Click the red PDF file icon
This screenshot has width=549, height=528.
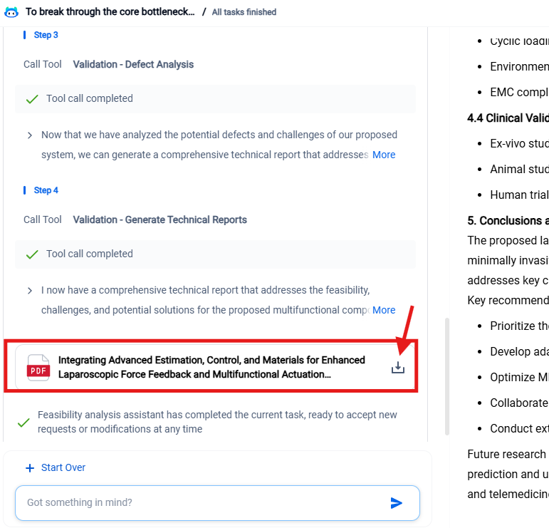[x=38, y=368]
